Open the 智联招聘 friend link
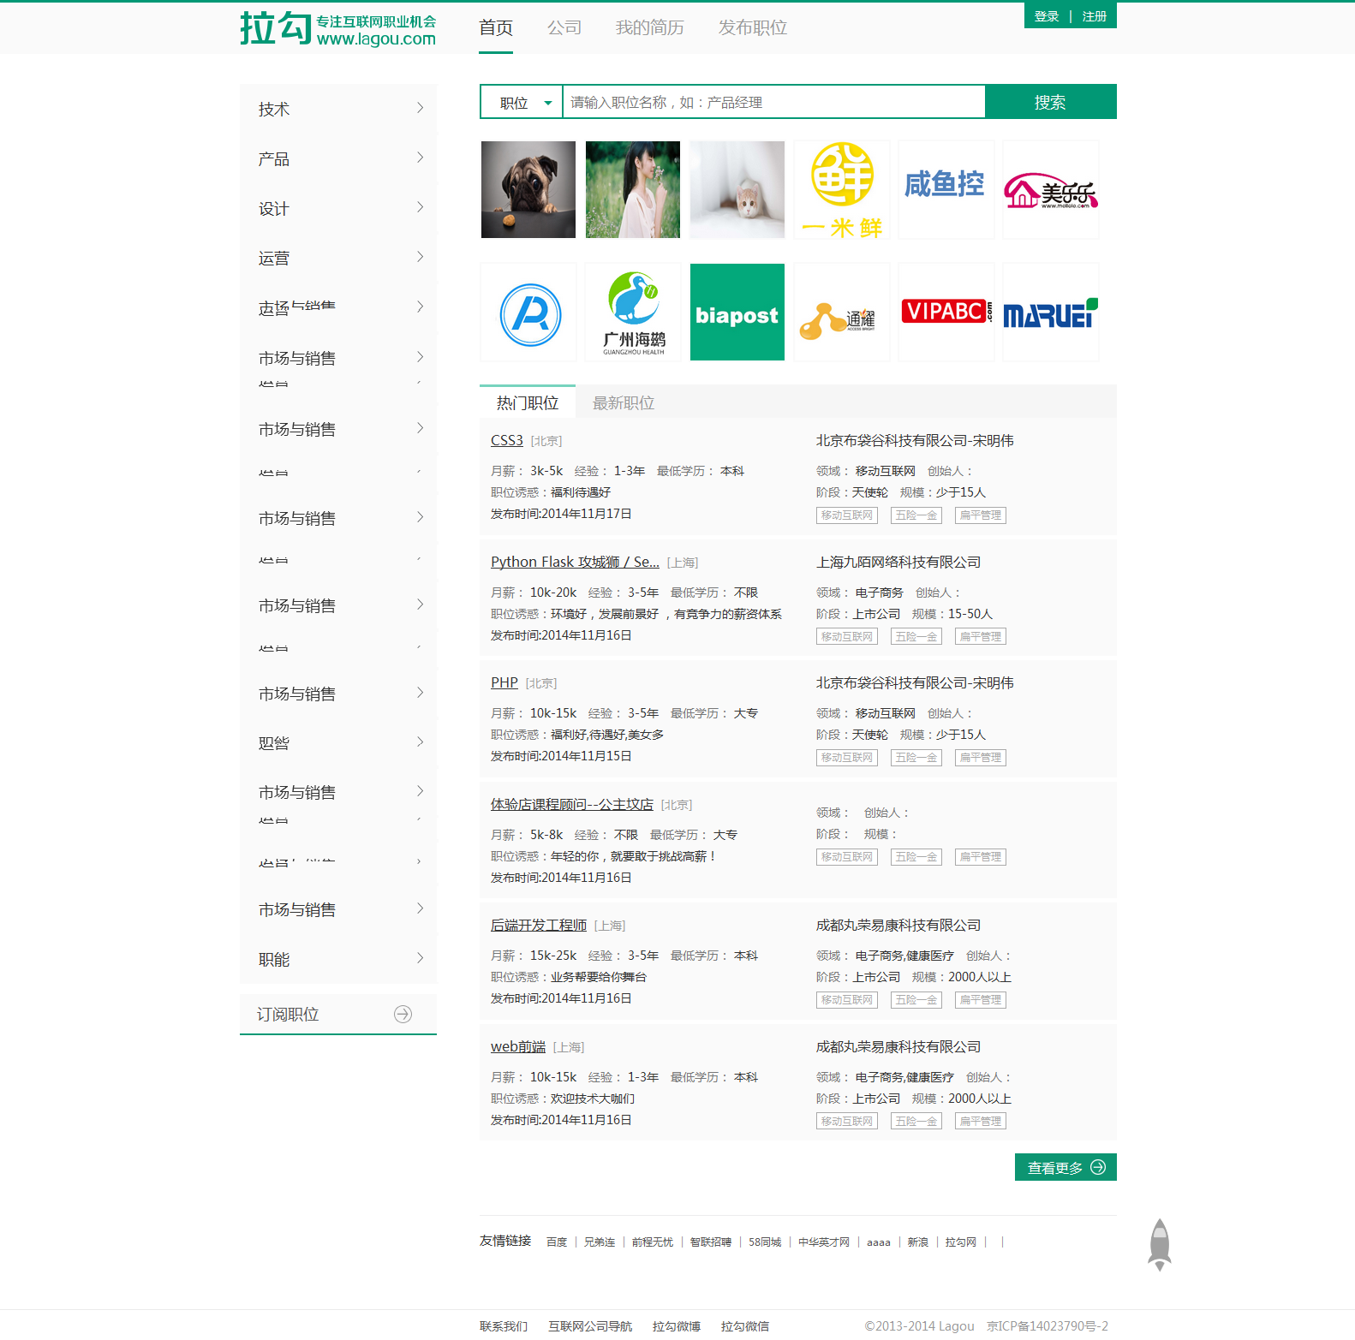 (711, 1242)
